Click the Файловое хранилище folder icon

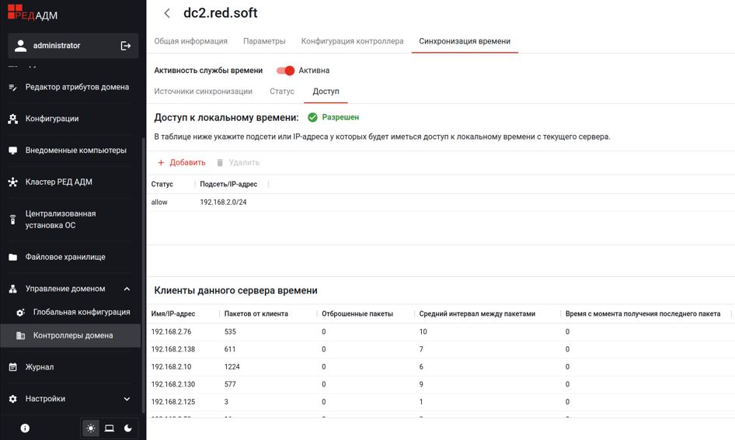tap(12, 257)
